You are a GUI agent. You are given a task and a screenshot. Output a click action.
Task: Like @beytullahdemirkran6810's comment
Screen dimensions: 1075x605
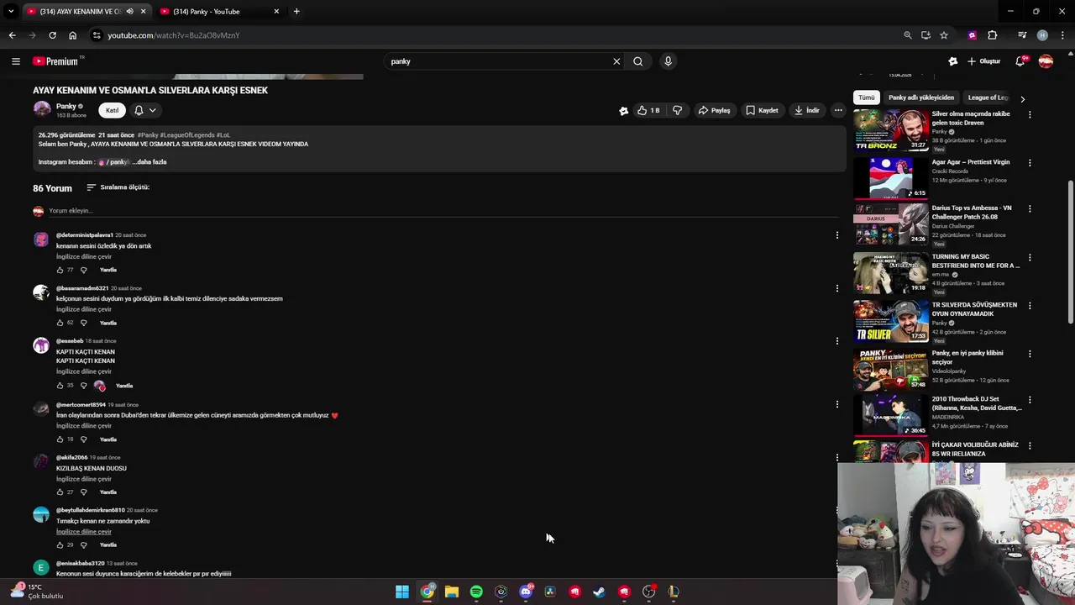60,545
